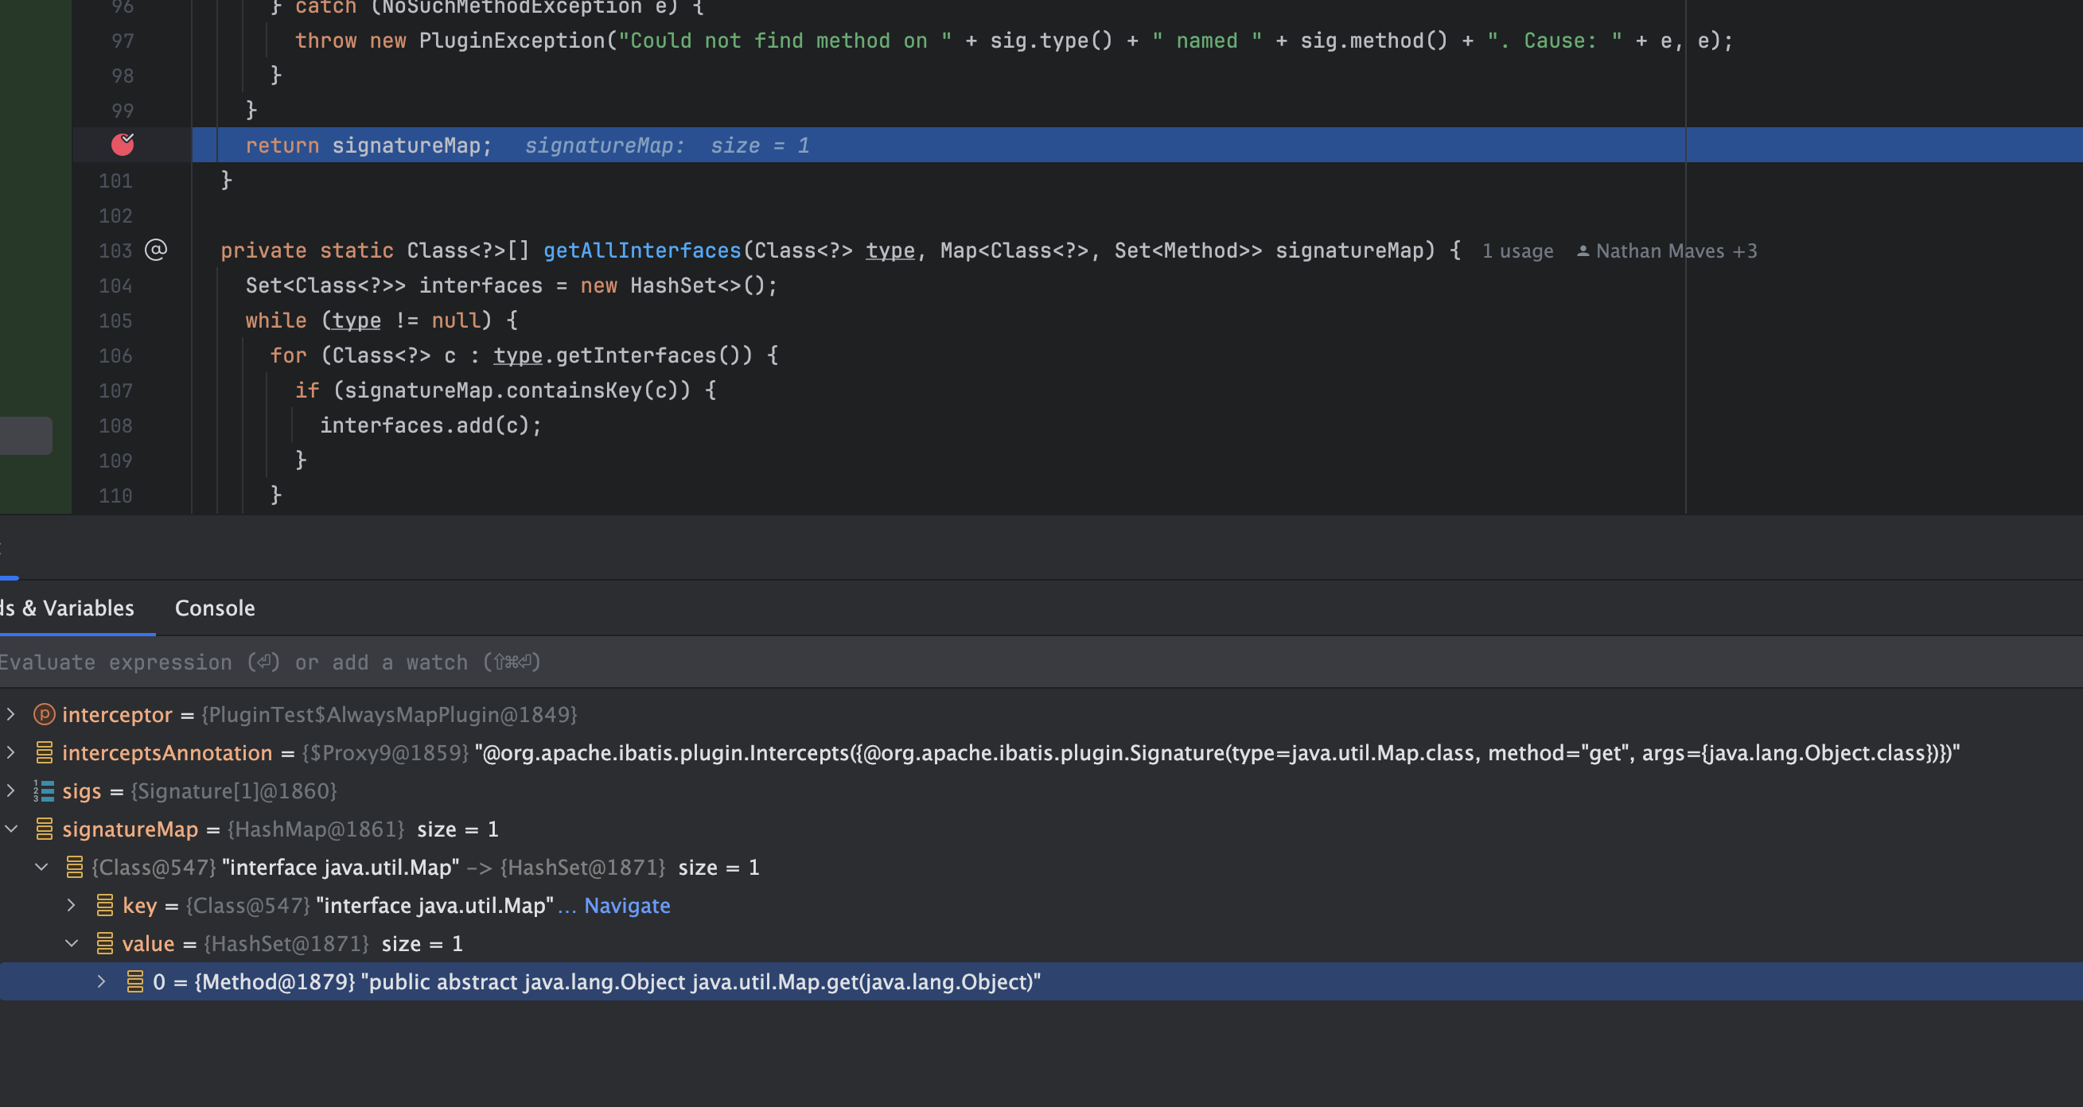
Task: Click the signatureMap object icon
Action: 44,828
